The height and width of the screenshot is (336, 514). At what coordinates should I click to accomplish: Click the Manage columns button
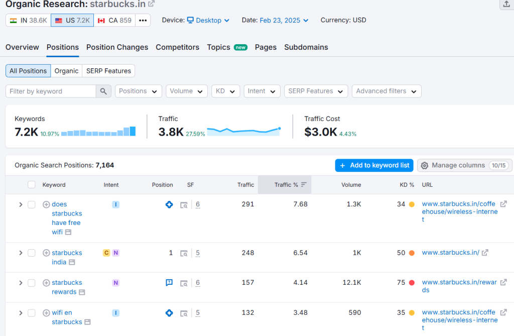464,165
